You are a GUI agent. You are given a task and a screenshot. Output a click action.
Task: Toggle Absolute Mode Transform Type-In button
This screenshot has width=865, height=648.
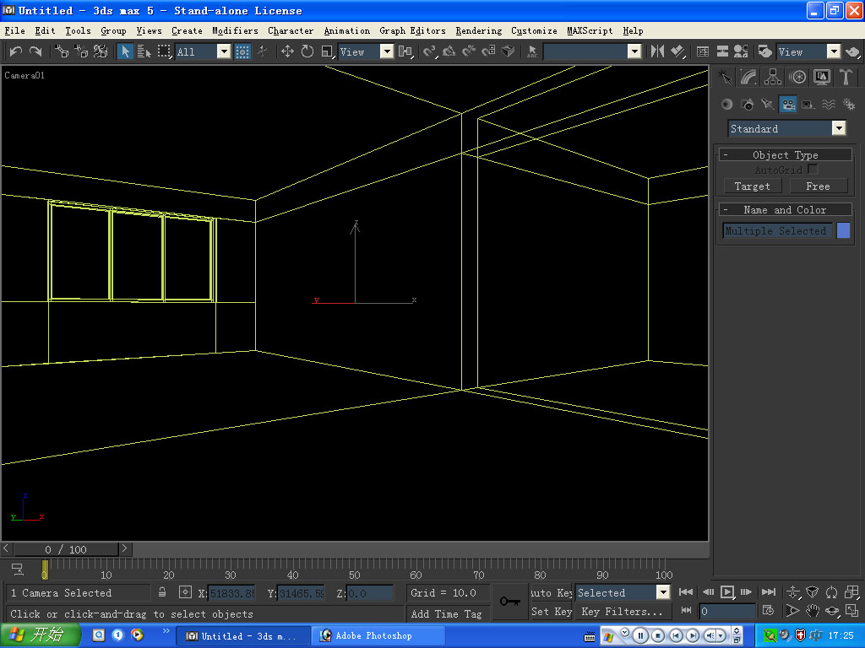pyautogui.click(x=185, y=592)
